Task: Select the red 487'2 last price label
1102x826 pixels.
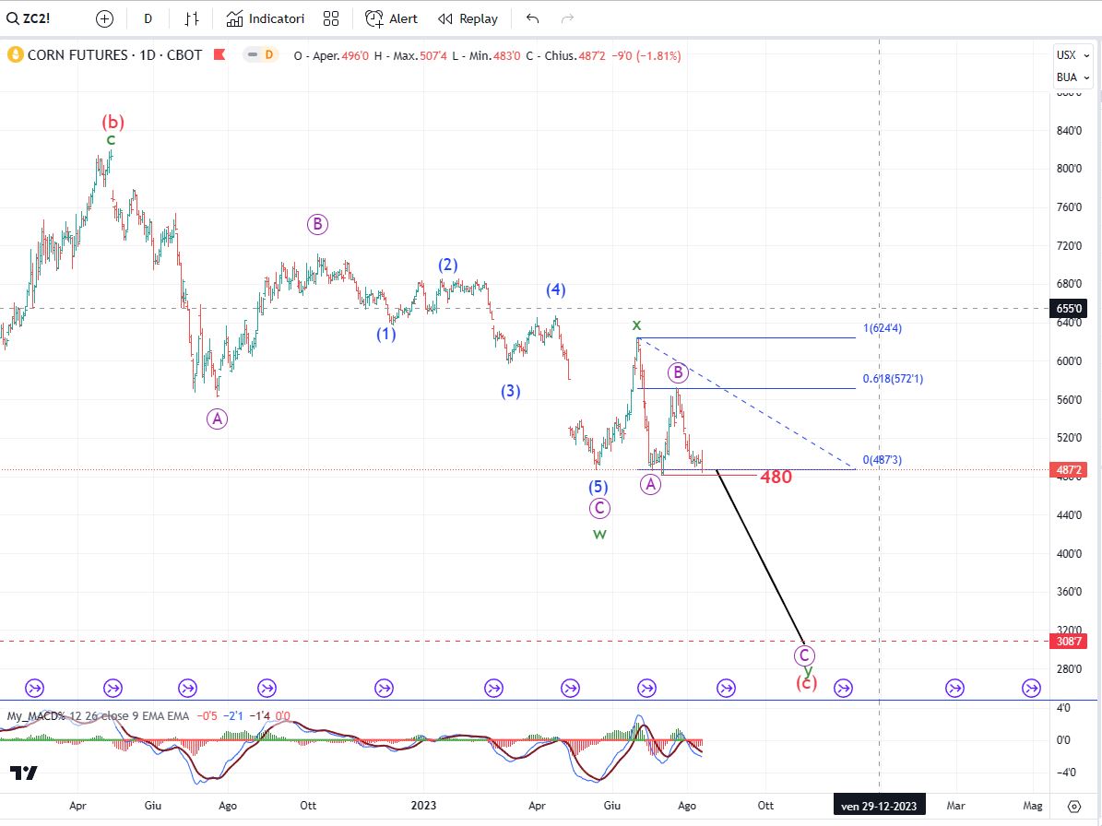Action: [1068, 470]
